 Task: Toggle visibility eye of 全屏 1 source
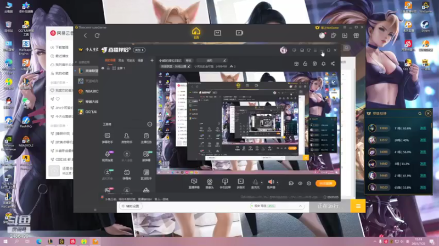pyautogui.click(x=103, y=68)
